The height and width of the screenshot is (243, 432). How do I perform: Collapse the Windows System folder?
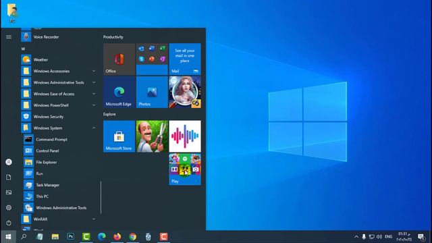(59, 128)
